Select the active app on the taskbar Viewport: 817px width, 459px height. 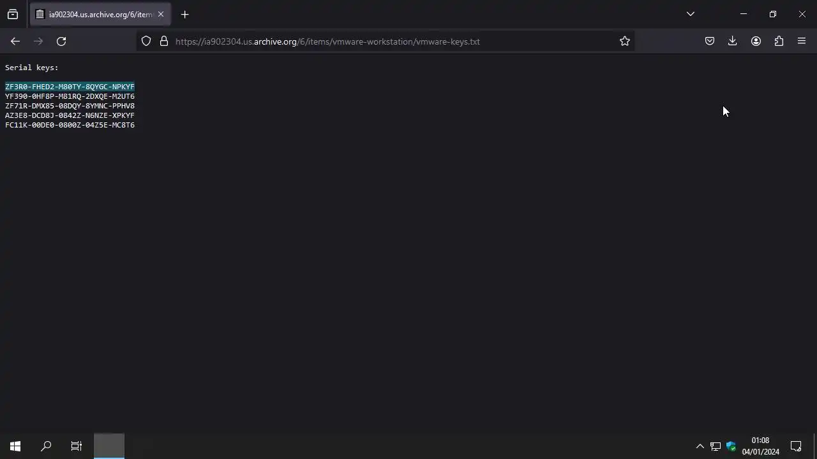click(109, 446)
